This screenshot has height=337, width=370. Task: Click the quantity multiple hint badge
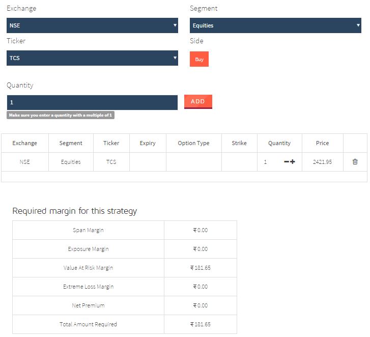pyautogui.click(x=61, y=115)
